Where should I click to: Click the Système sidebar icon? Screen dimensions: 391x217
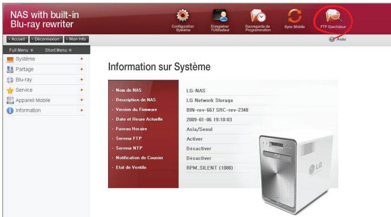10,59
